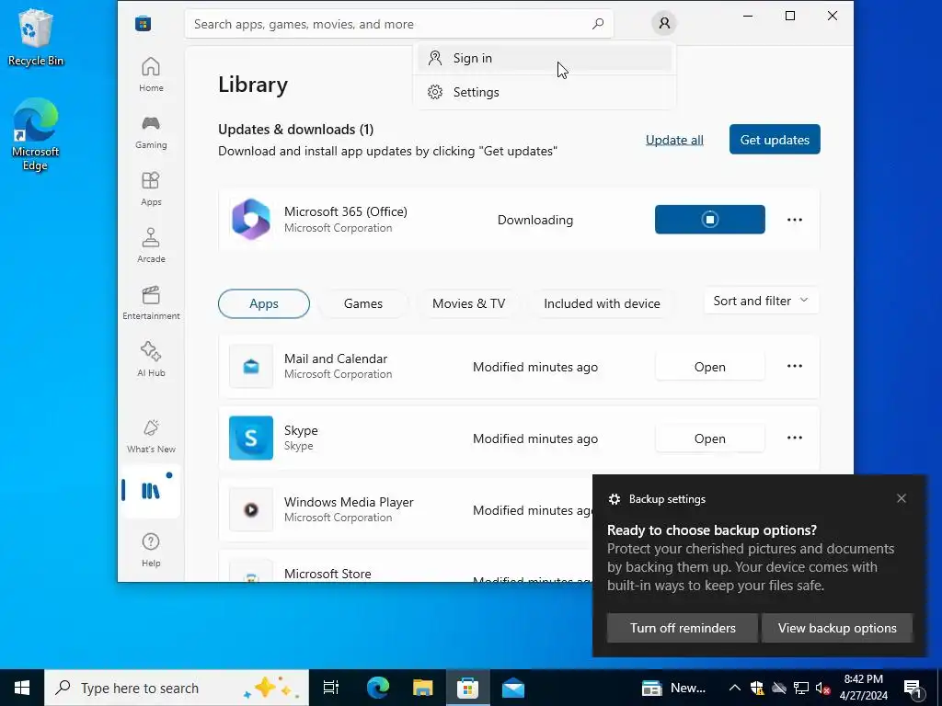Viewport: 942px width, 706px height.
Task: Click the Microsoft Store logo icon
Action: point(143,24)
